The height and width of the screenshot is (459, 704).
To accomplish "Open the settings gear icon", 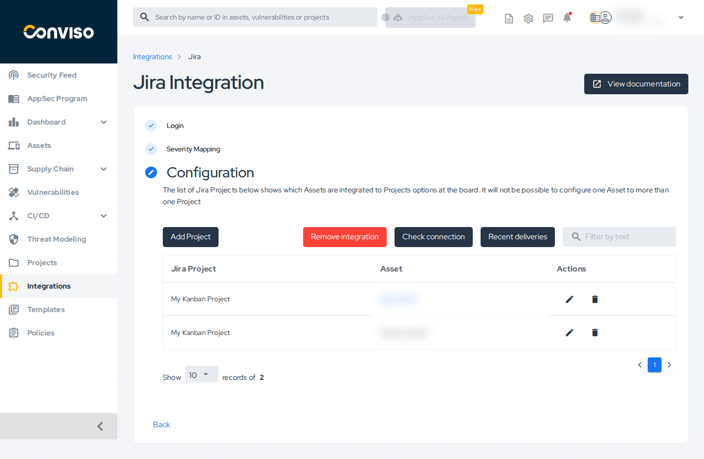I will point(528,18).
